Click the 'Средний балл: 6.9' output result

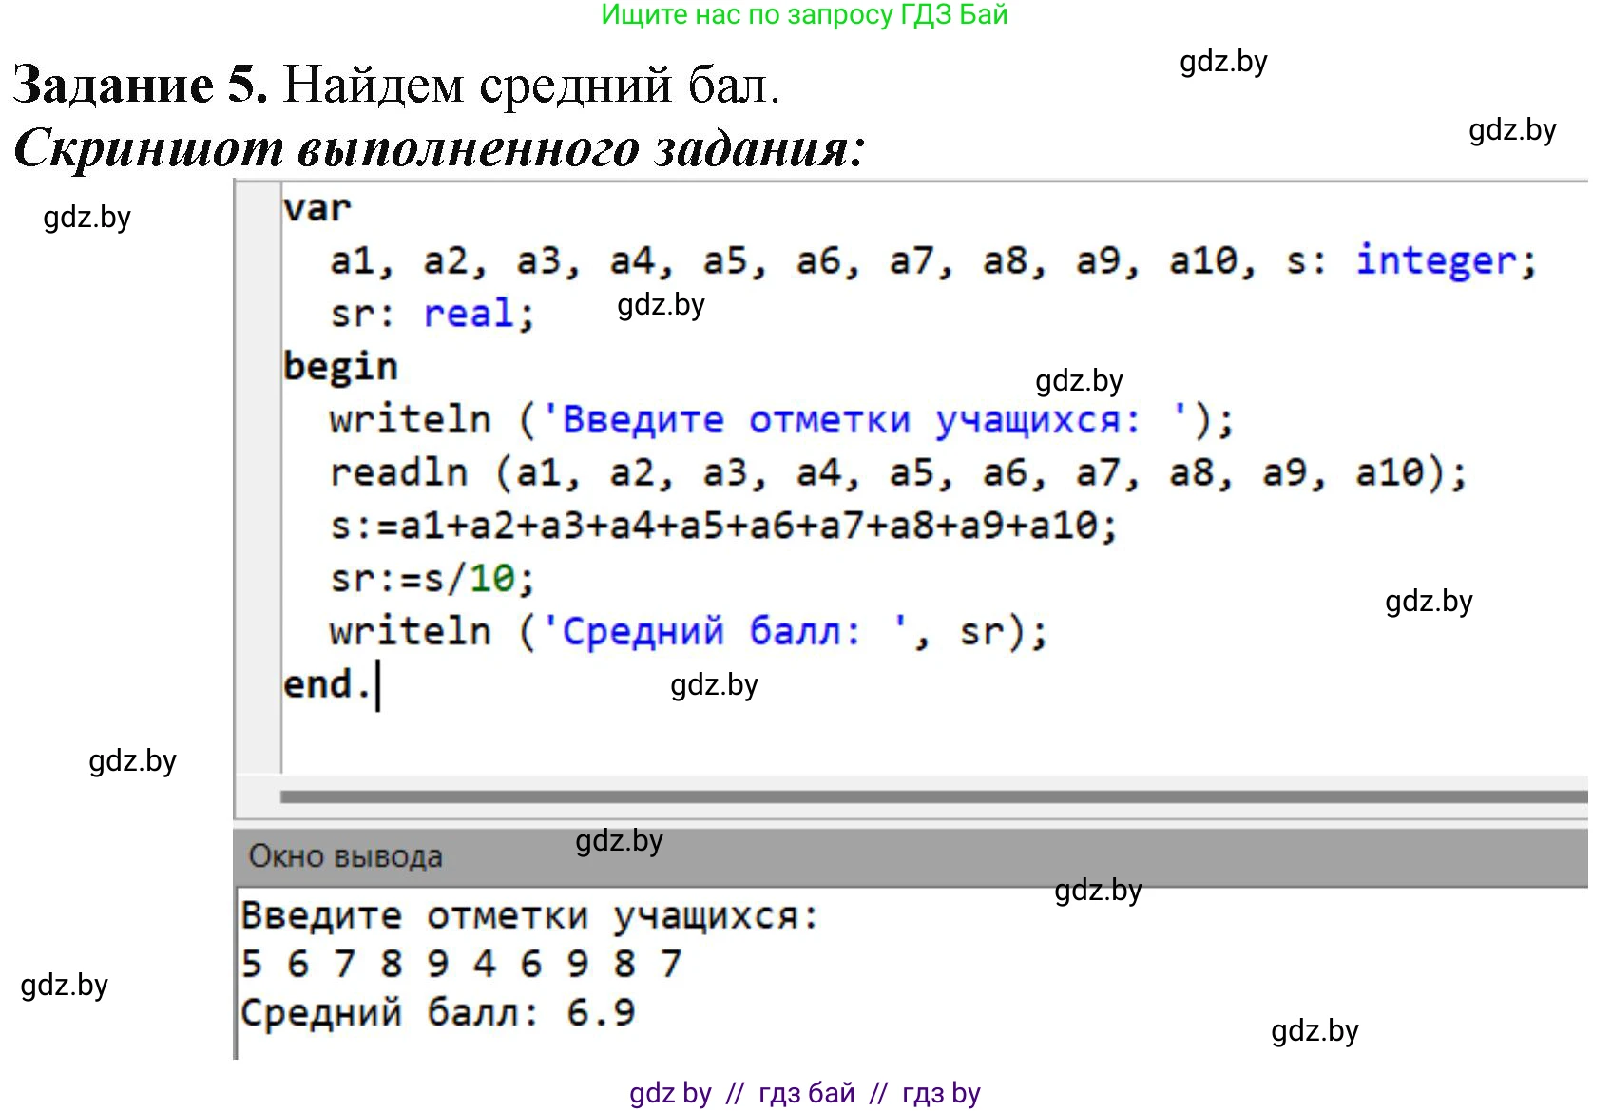coord(437,1013)
